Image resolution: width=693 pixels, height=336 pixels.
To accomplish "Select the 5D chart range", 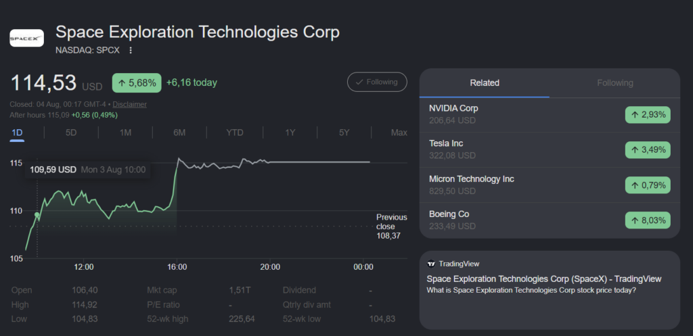I will tap(71, 133).
